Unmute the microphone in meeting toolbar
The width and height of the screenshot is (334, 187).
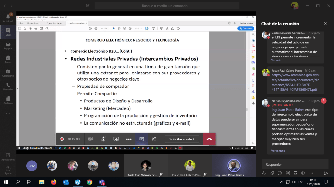pos(103,139)
